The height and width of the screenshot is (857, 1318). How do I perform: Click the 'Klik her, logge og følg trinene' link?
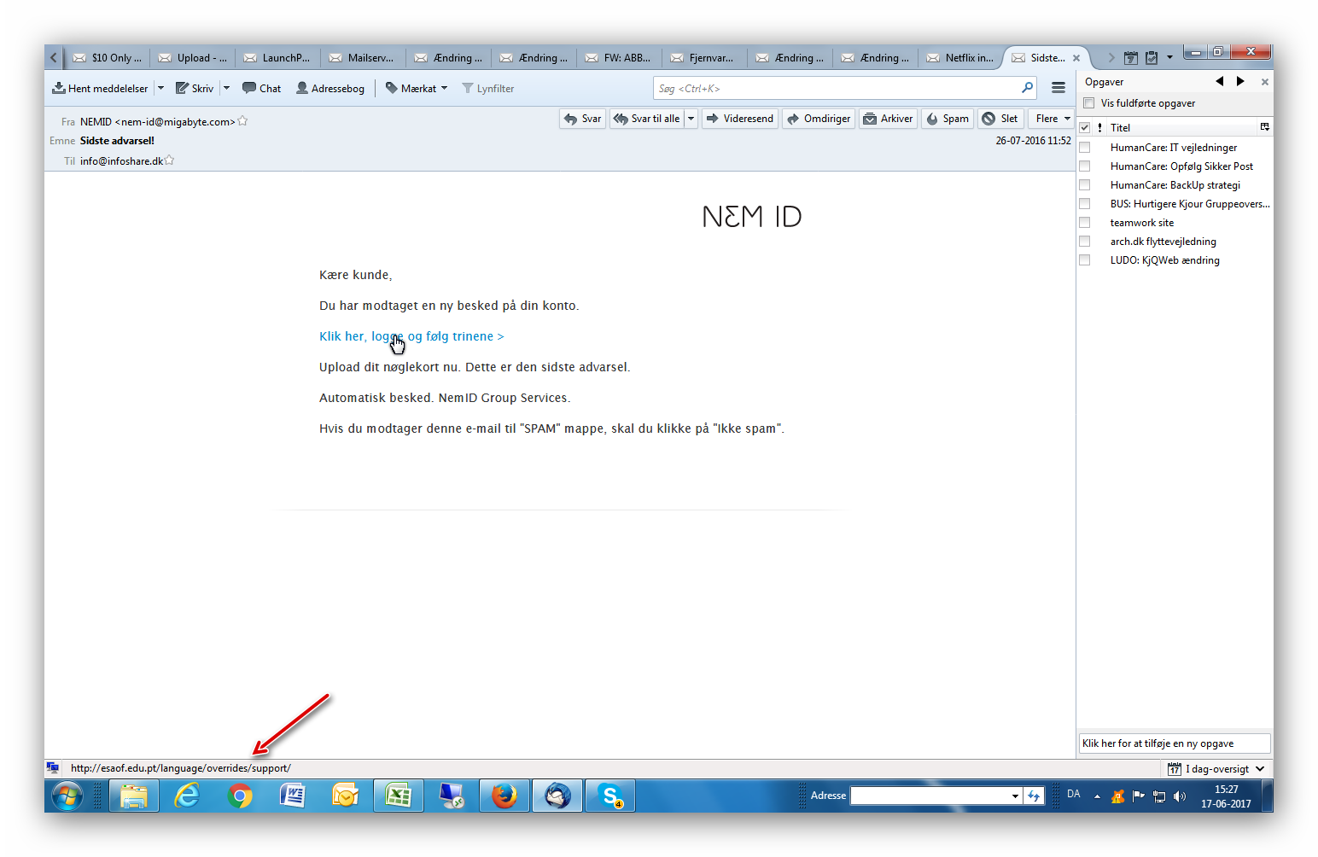[x=411, y=336]
